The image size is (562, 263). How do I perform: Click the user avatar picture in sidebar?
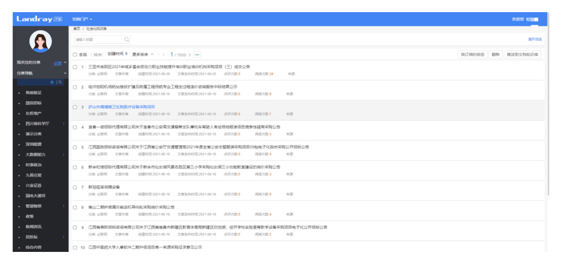pos(41,41)
